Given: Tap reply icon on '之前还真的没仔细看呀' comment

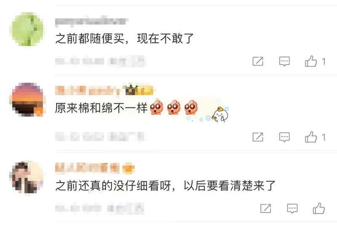Looking at the screenshot, I should tap(292, 209).
